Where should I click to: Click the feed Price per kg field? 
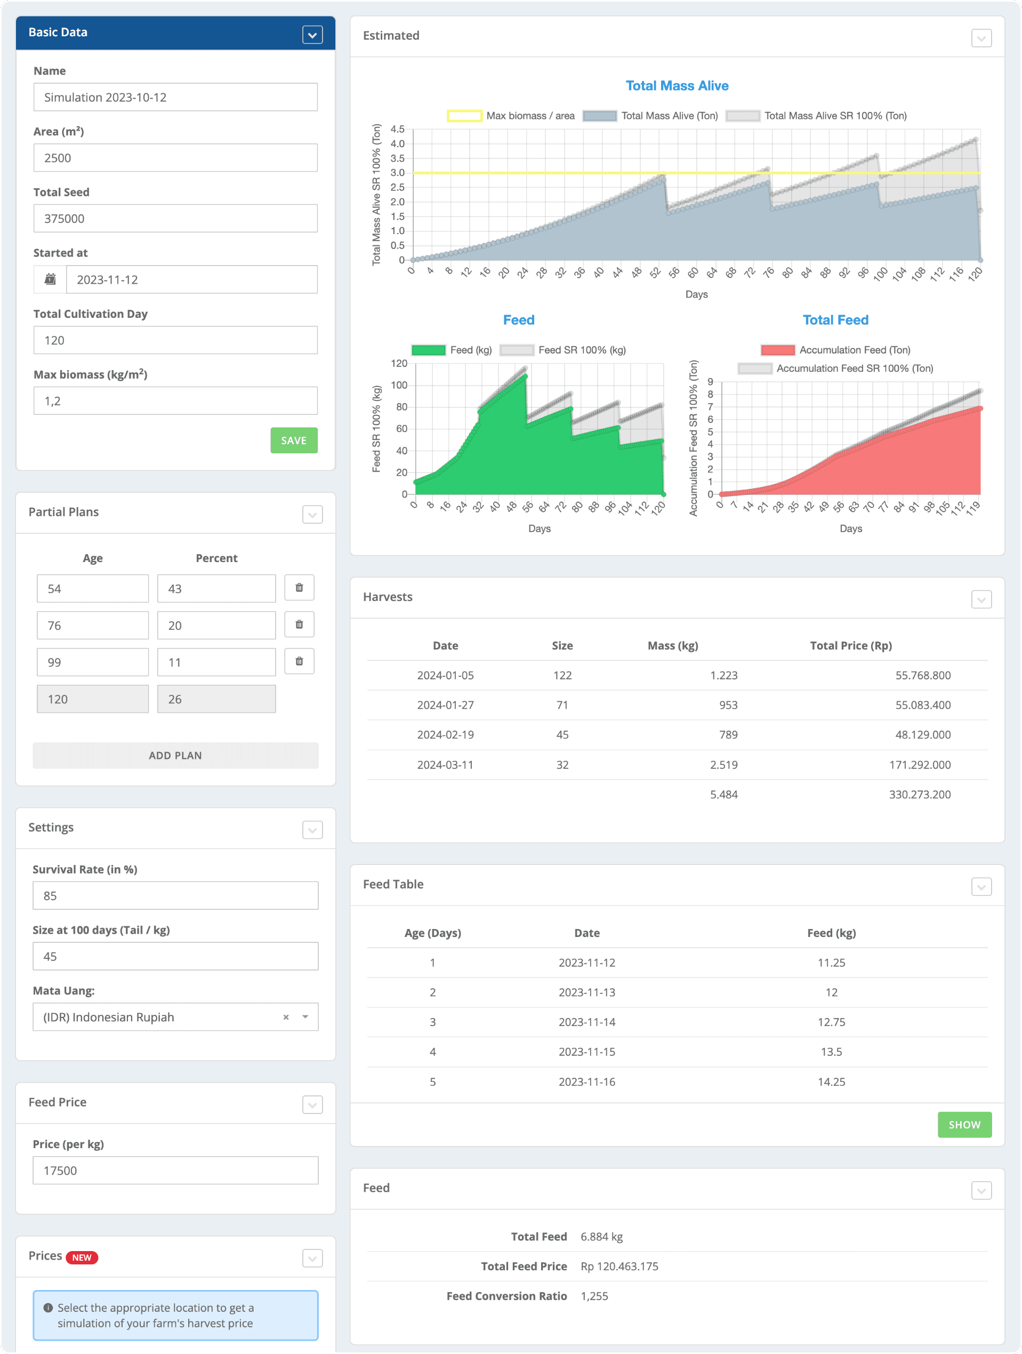coord(175,1170)
